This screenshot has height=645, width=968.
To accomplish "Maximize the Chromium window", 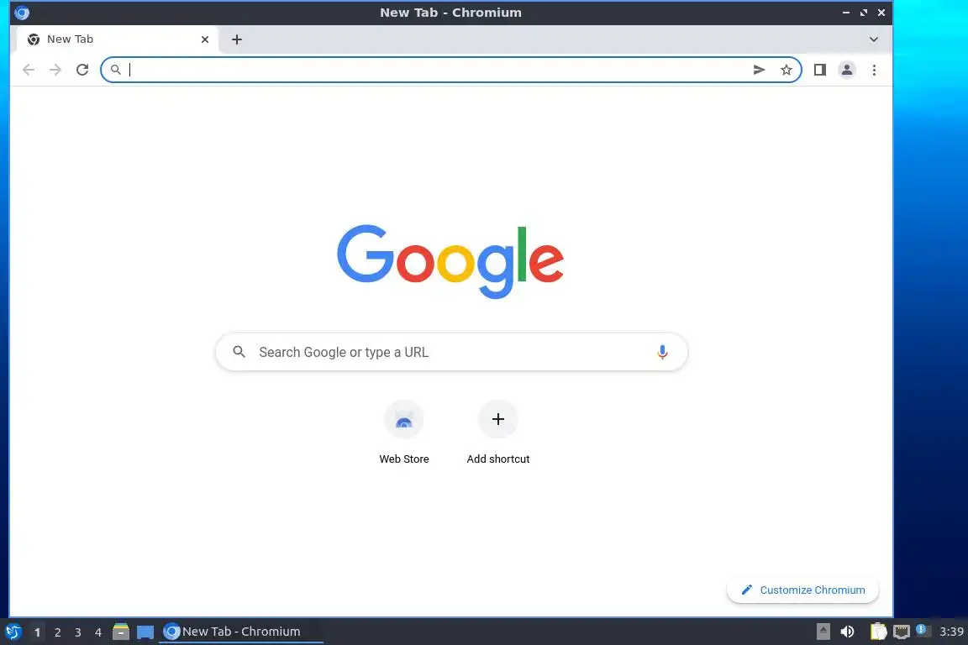I will pyautogui.click(x=864, y=13).
